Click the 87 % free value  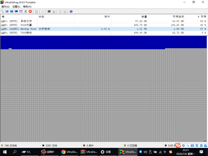click(x=203, y=29)
